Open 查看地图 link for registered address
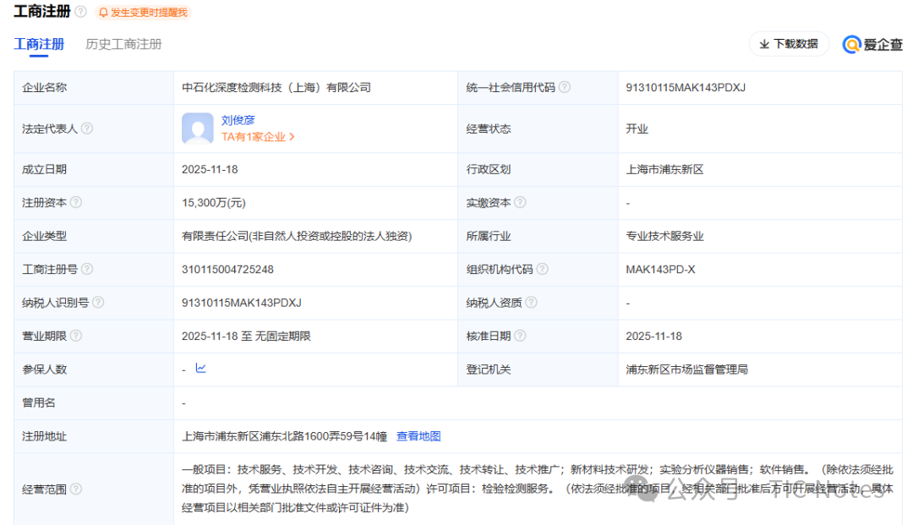Screen dimensions: 913x525 pyautogui.click(x=418, y=436)
